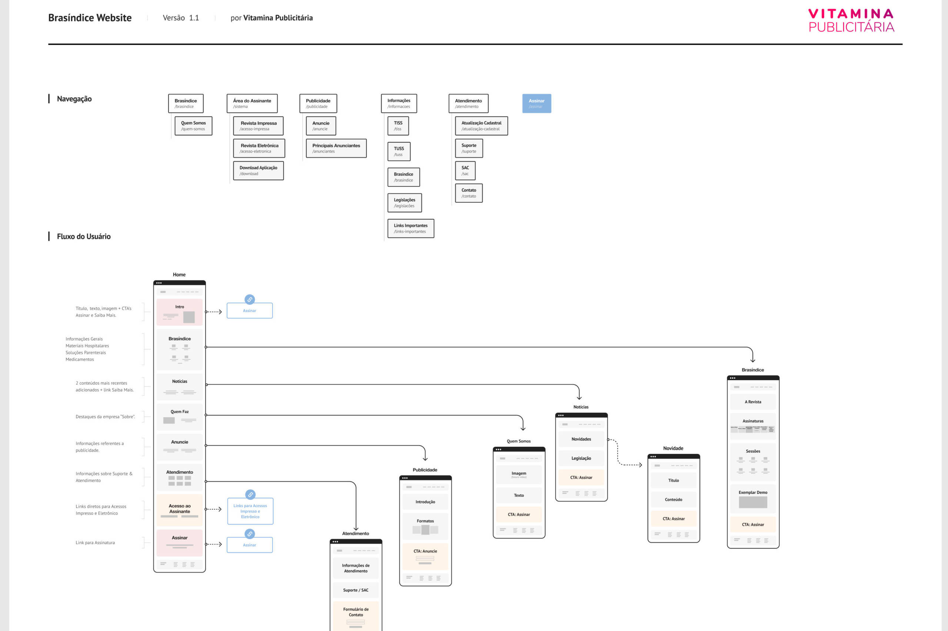The image size is (948, 631).
Task: Click link icon above bottom Assinar box
Action: point(250,534)
